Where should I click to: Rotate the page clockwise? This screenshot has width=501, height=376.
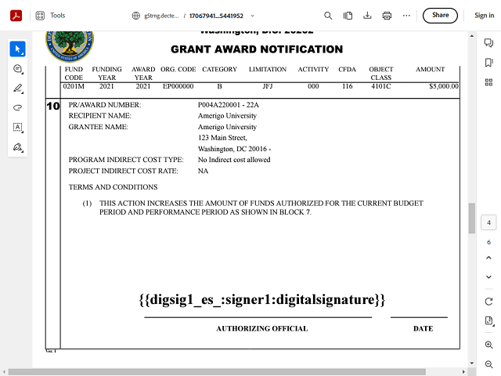coord(488,302)
